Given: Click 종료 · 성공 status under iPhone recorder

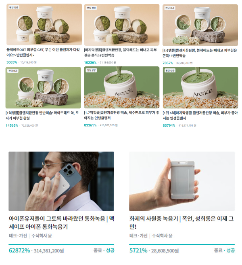Looking at the screenshot, I should pos(104,250).
